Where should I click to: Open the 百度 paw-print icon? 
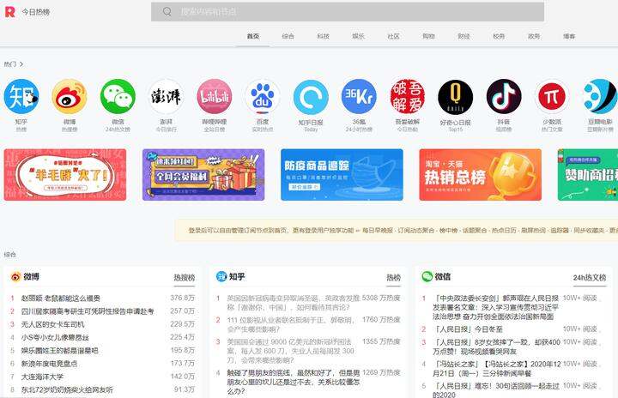tap(263, 97)
